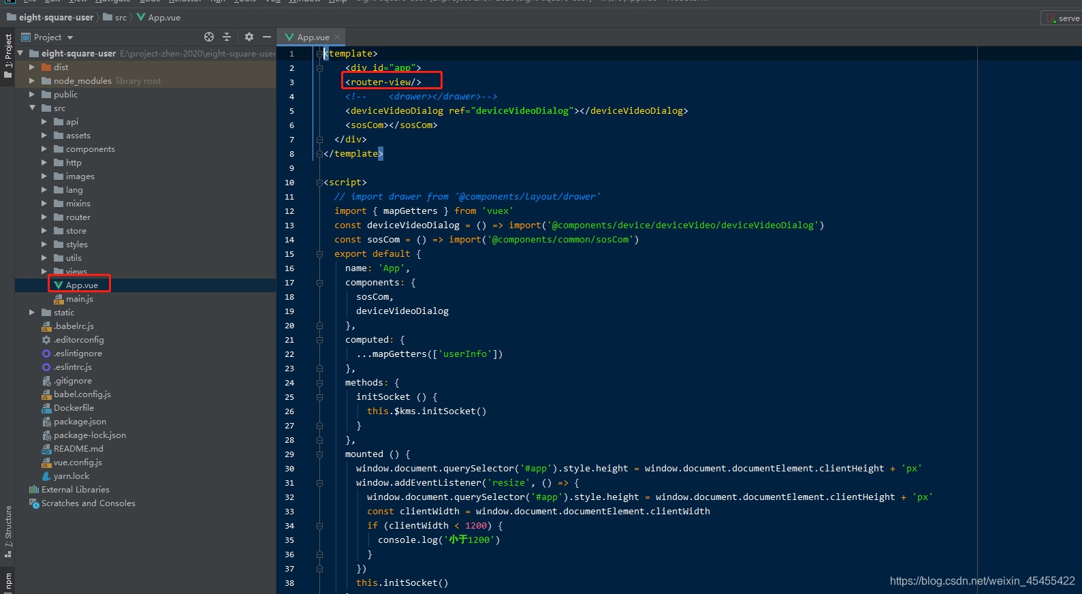Viewport: 1082px width, 594px height.
Task: Fold the resize listener at line 31
Action: tap(319, 483)
